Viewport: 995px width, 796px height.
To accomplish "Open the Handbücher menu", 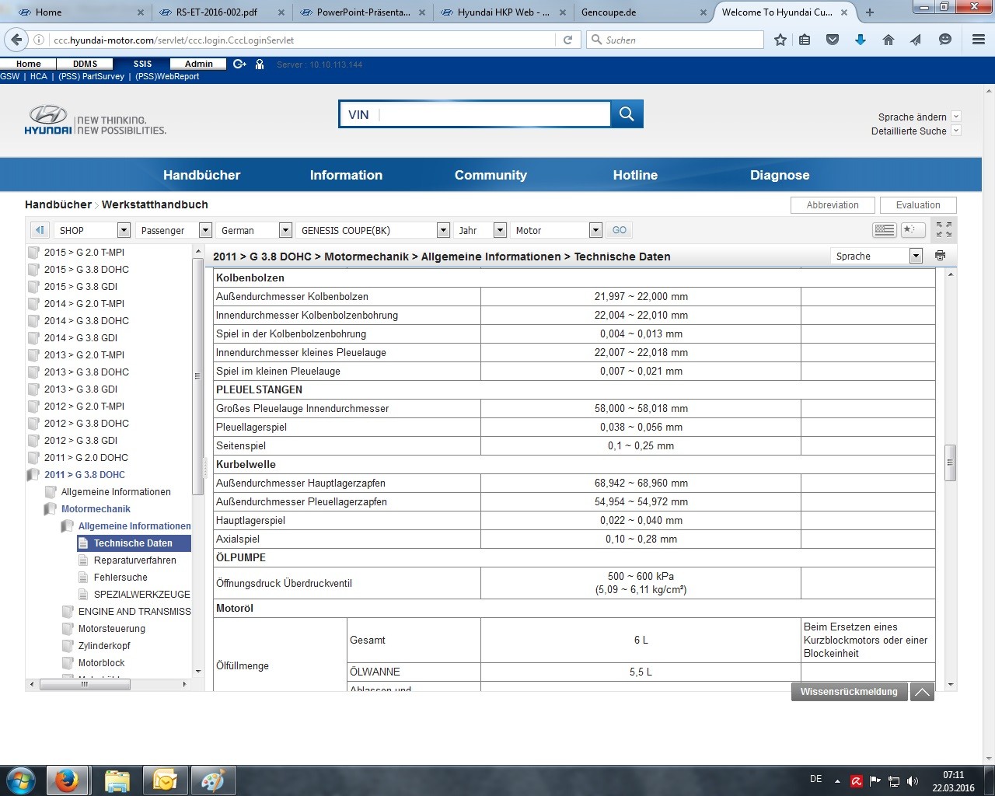I will (x=202, y=175).
